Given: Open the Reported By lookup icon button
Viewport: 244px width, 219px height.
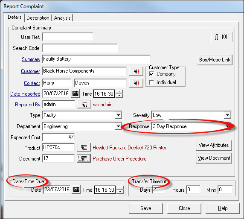Looking at the screenshot, I should point(84,104).
